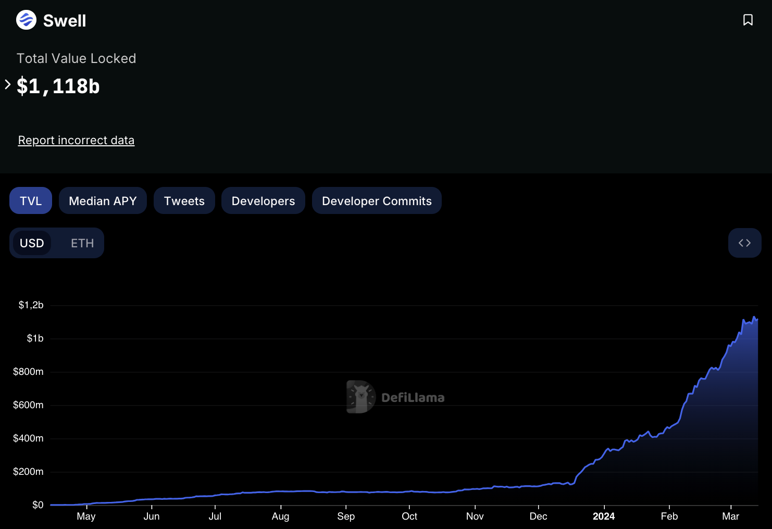Click the Jul x-axis label
Screen dimensions: 772x529
pyautogui.click(x=215, y=517)
